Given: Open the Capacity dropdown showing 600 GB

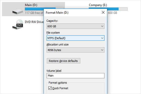Looking at the screenshot, I should tap(76, 26).
